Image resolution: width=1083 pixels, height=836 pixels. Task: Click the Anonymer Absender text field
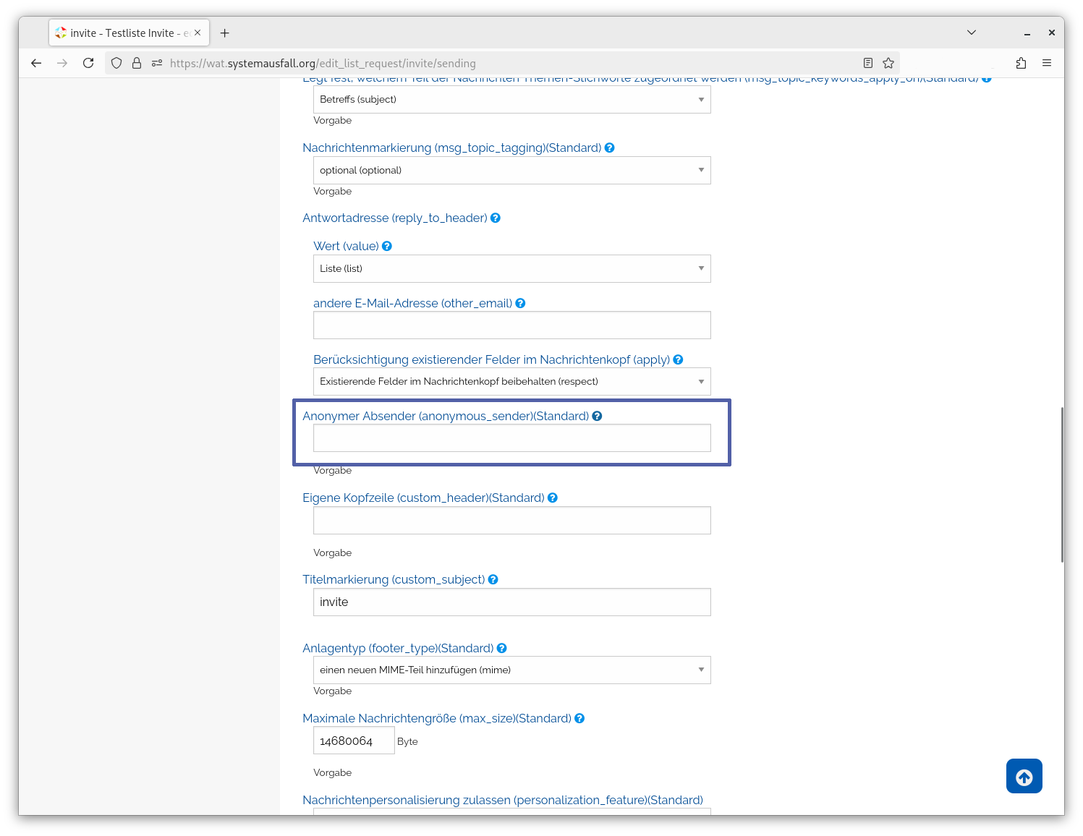512,438
